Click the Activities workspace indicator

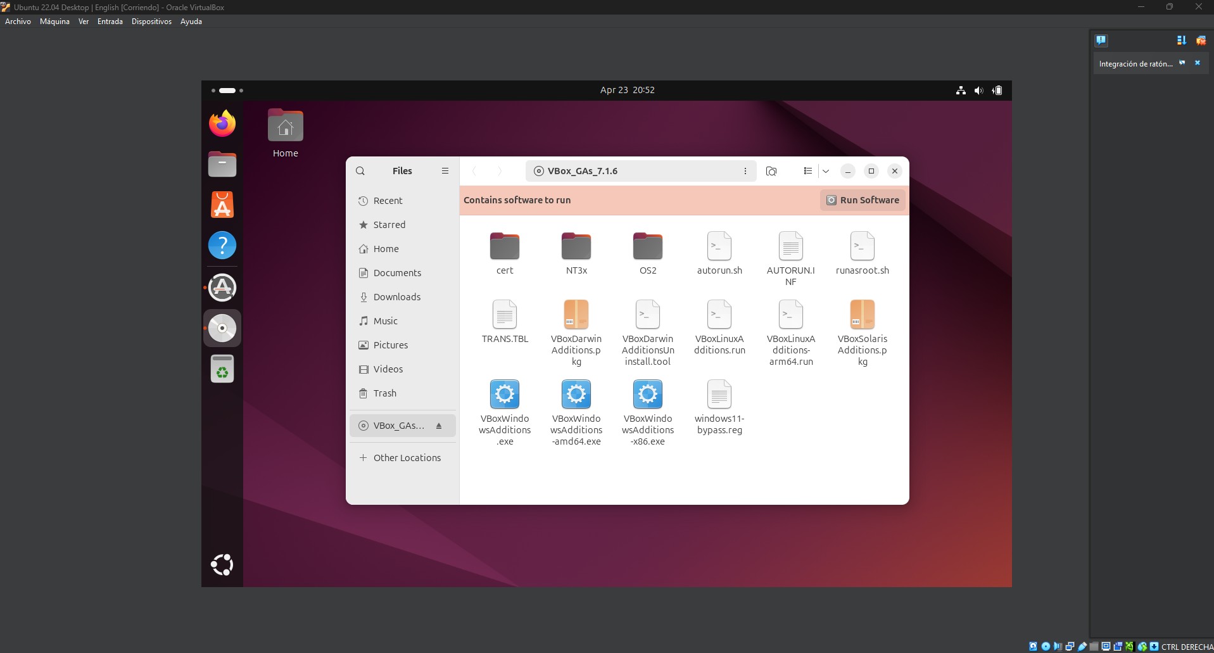(227, 91)
